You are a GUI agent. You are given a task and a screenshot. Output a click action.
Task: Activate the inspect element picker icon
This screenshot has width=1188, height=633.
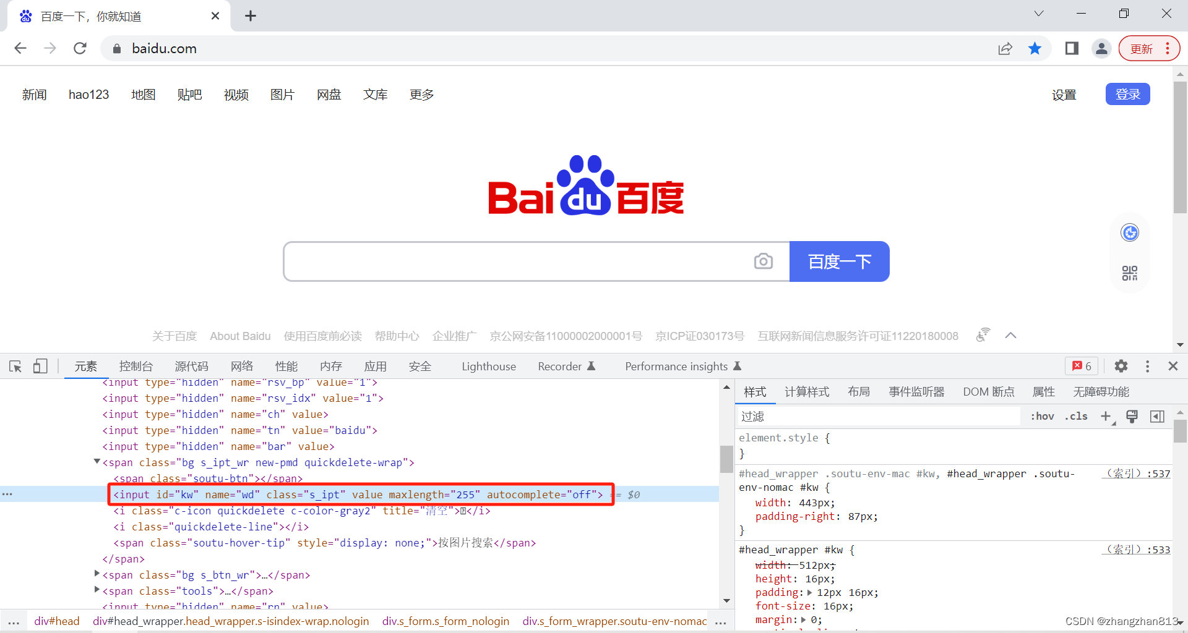(x=15, y=367)
